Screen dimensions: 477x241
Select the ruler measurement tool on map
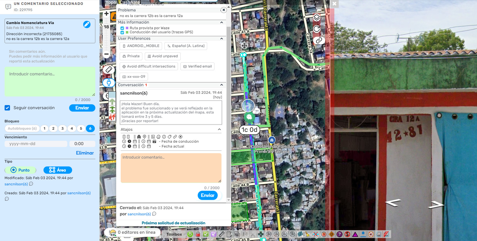point(109,70)
